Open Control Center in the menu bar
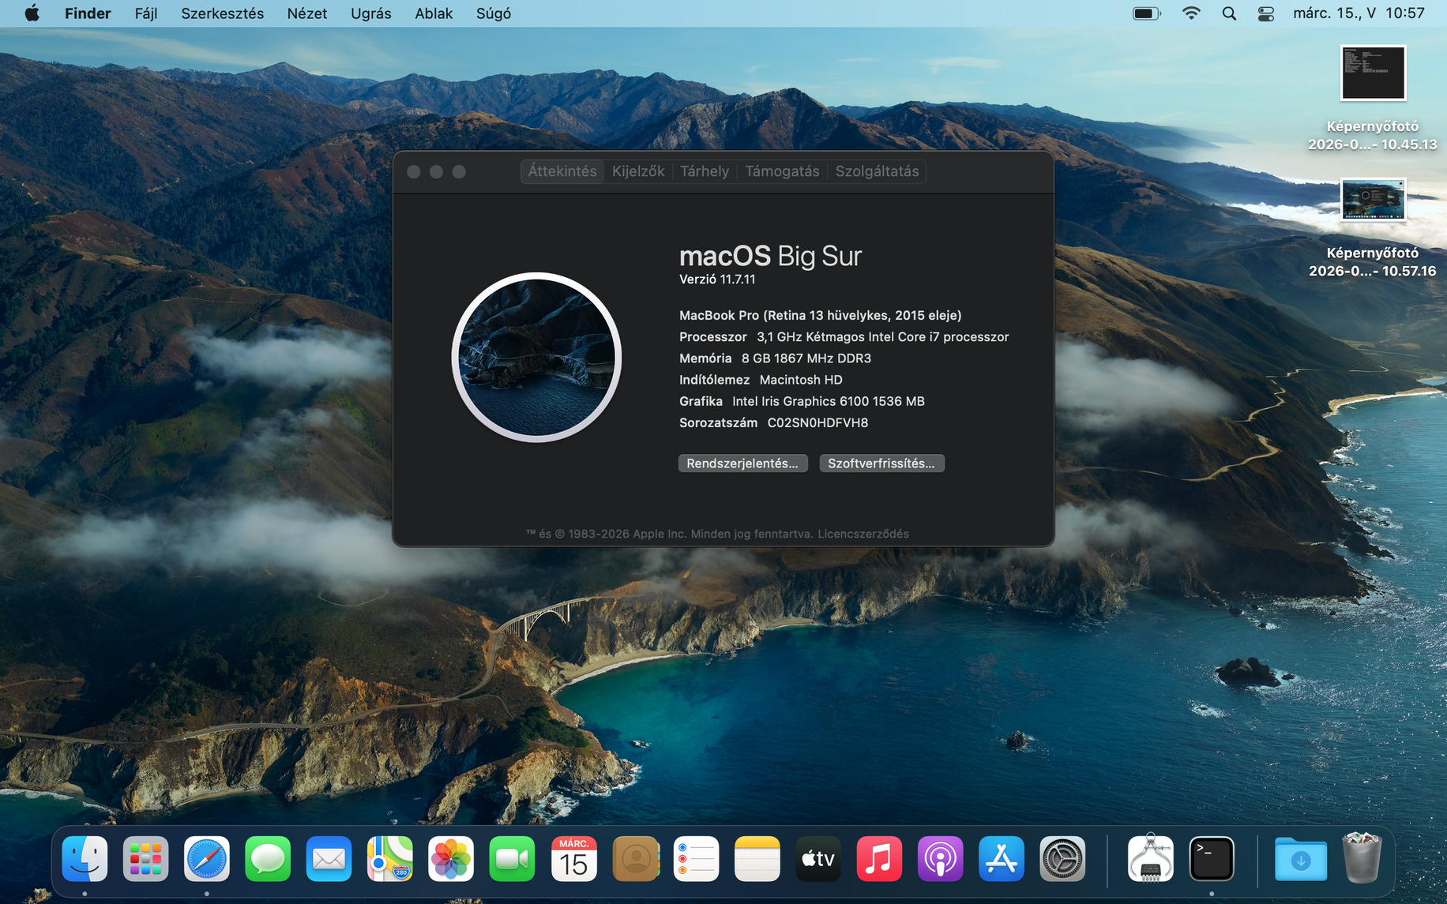 tap(1266, 13)
